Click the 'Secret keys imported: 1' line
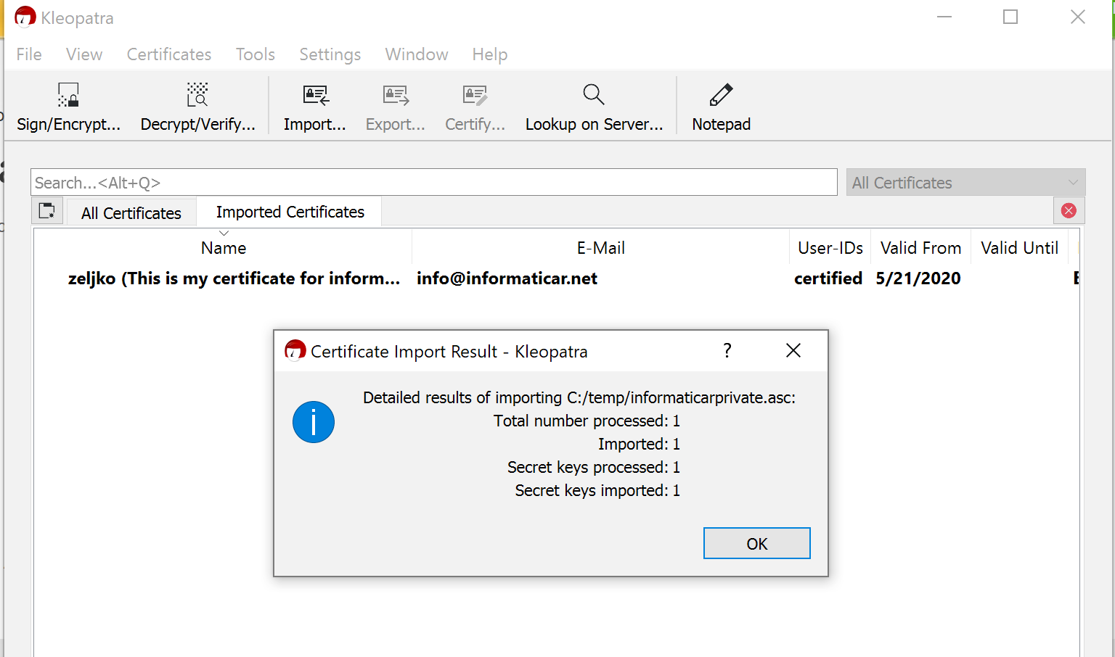The image size is (1115, 657). [597, 490]
